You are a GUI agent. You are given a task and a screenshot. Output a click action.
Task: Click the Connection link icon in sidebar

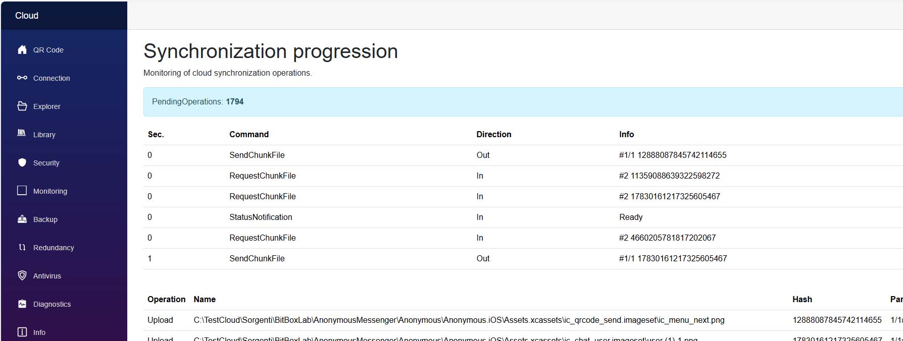pyautogui.click(x=22, y=78)
